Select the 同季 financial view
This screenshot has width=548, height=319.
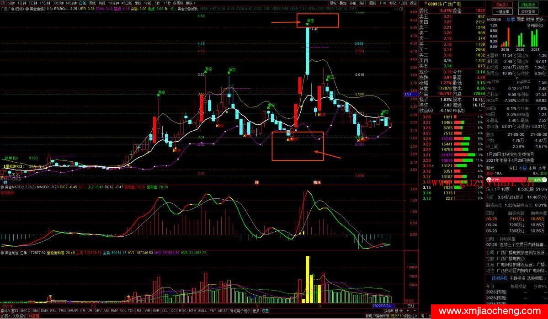(521, 20)
